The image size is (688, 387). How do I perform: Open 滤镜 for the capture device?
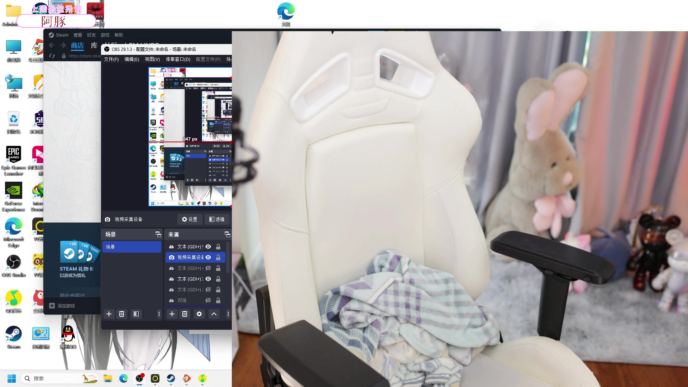tap(217, 219)
